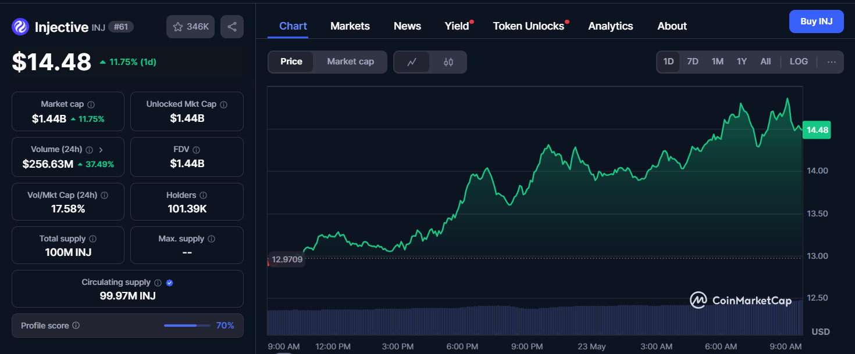Add Injective to watchlist star
The image size is (855, 354).
tap(179, 27)
